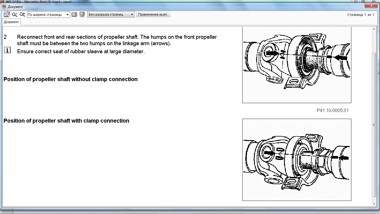Click the scrollbar down arrow
380x214 pixels.
pyautogui.click(x=374, y=204)
